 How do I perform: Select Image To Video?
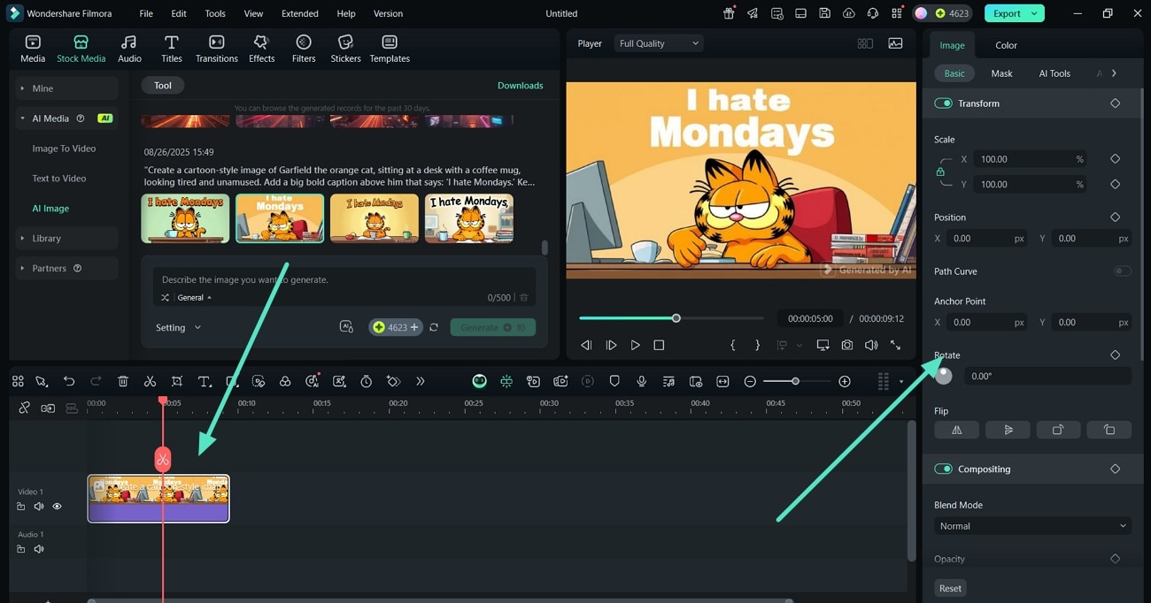(64, 149)
